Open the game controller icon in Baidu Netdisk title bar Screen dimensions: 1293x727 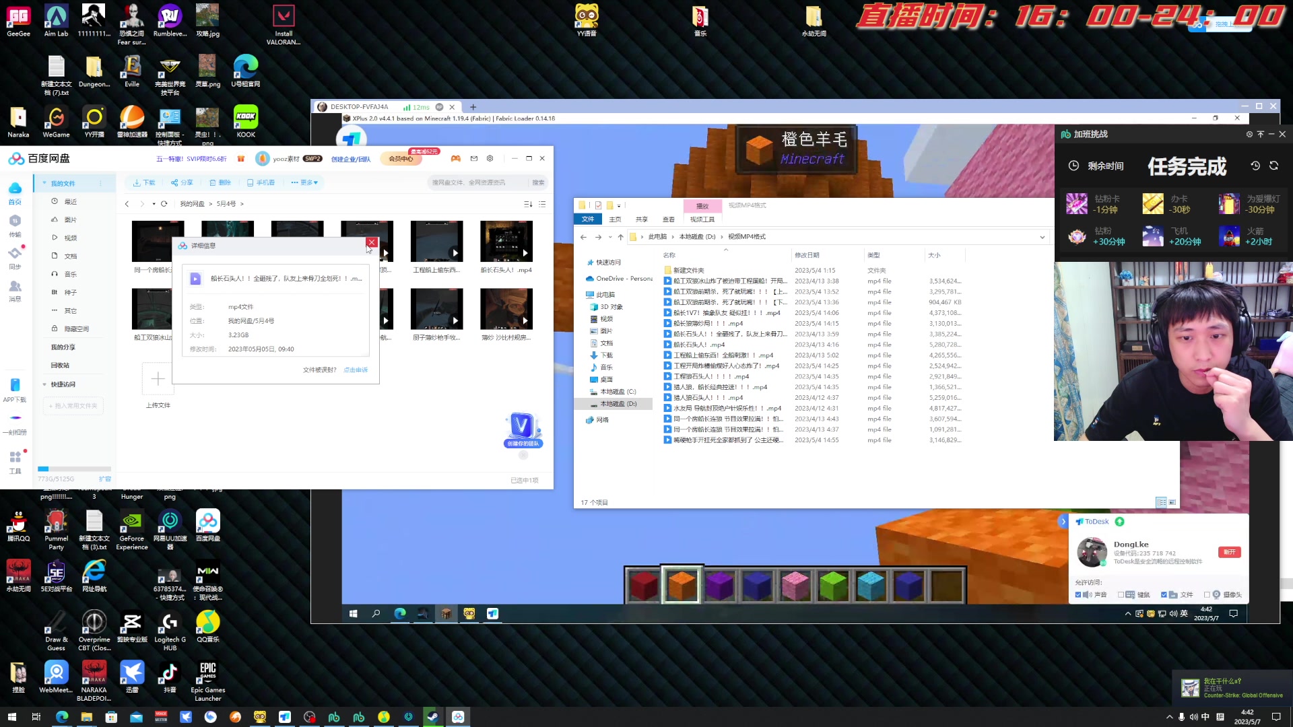[456, 159]
